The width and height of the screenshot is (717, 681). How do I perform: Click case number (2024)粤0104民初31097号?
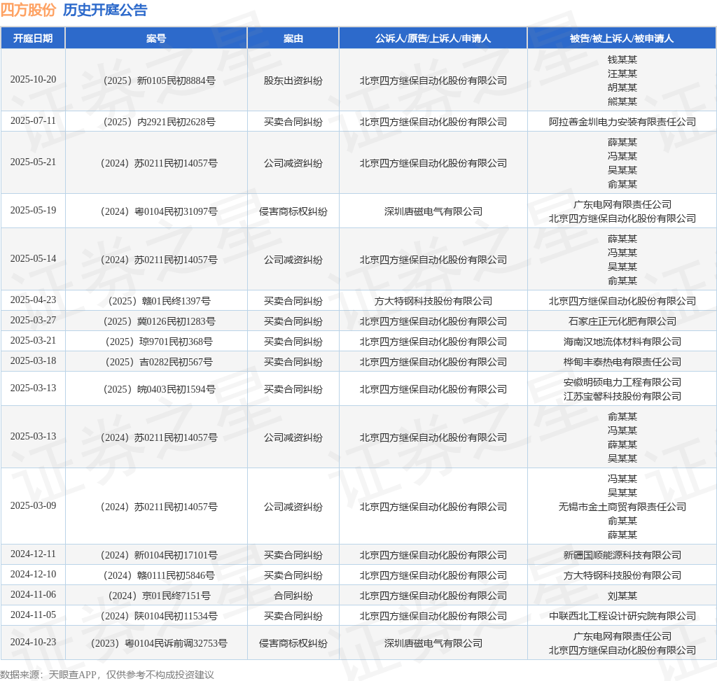pos(159,211)
